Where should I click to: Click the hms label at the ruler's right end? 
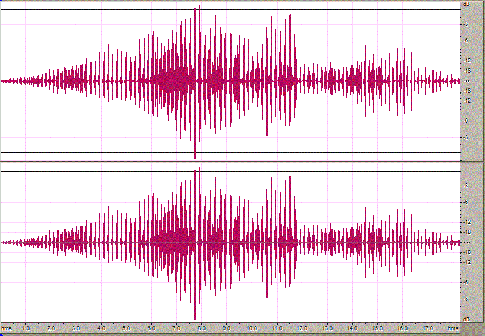click(453, 328)
